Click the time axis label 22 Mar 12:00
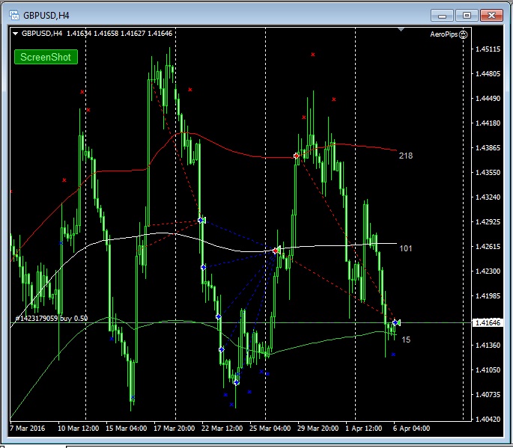 [222, 428]
